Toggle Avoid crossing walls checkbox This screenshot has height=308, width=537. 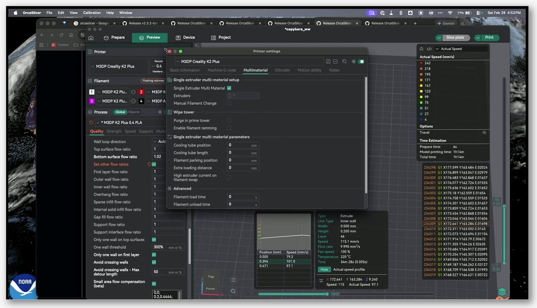[154, 262]
